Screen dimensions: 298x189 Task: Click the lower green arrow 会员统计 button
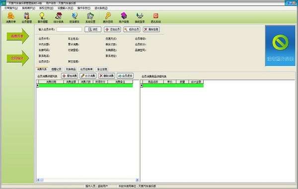click(18, 58)
